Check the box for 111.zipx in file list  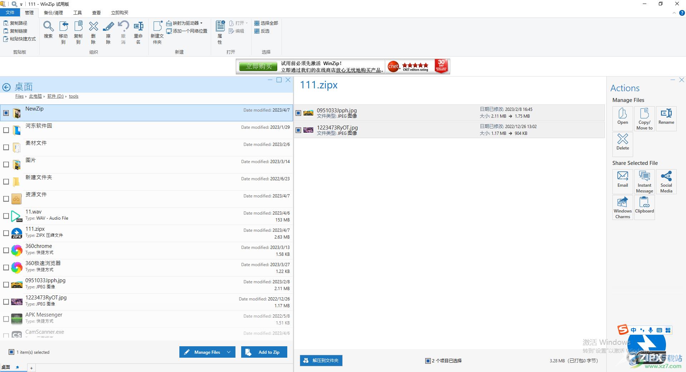click(6, 233)
